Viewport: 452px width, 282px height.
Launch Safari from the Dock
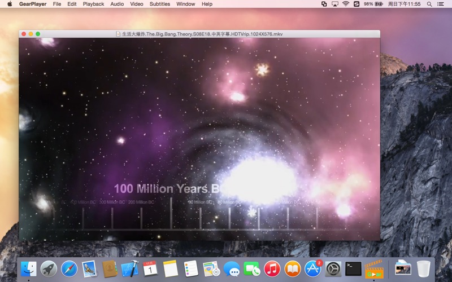pyautogui.click(x=69, y=269)
